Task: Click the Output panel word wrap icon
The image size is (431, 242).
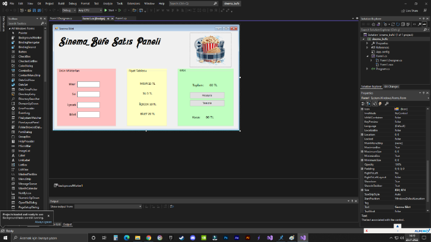Action: point(172,206)
